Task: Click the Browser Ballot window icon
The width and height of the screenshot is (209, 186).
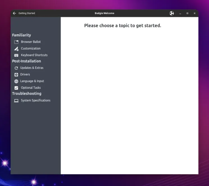Action: [16, 42]
